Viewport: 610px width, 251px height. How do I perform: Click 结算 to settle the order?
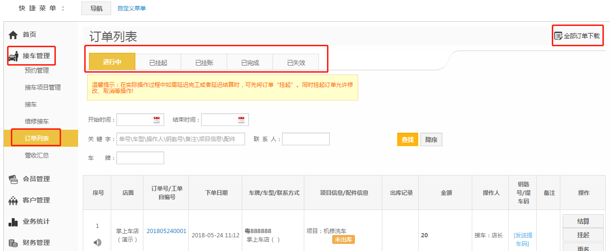583,221
